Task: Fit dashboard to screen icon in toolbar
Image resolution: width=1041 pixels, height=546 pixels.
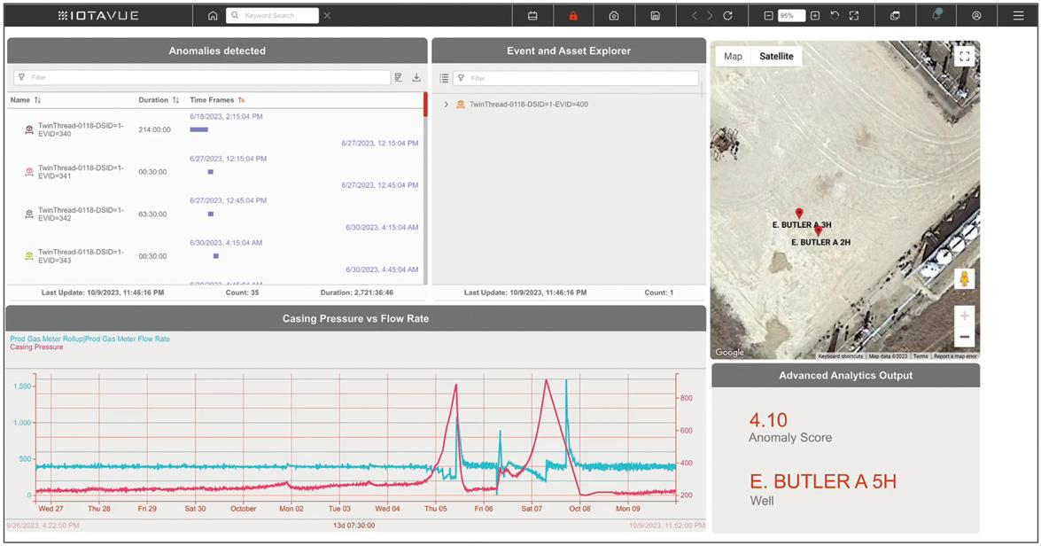Action: pos(854,16)
